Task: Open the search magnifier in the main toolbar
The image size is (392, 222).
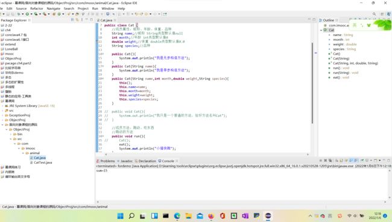Action: click(375, 14)
